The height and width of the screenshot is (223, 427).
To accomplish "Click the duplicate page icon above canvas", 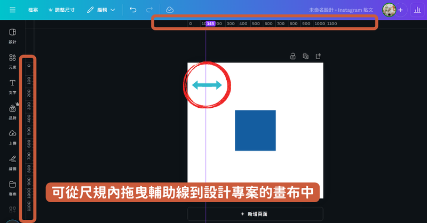I will click(x=305, y=56).
